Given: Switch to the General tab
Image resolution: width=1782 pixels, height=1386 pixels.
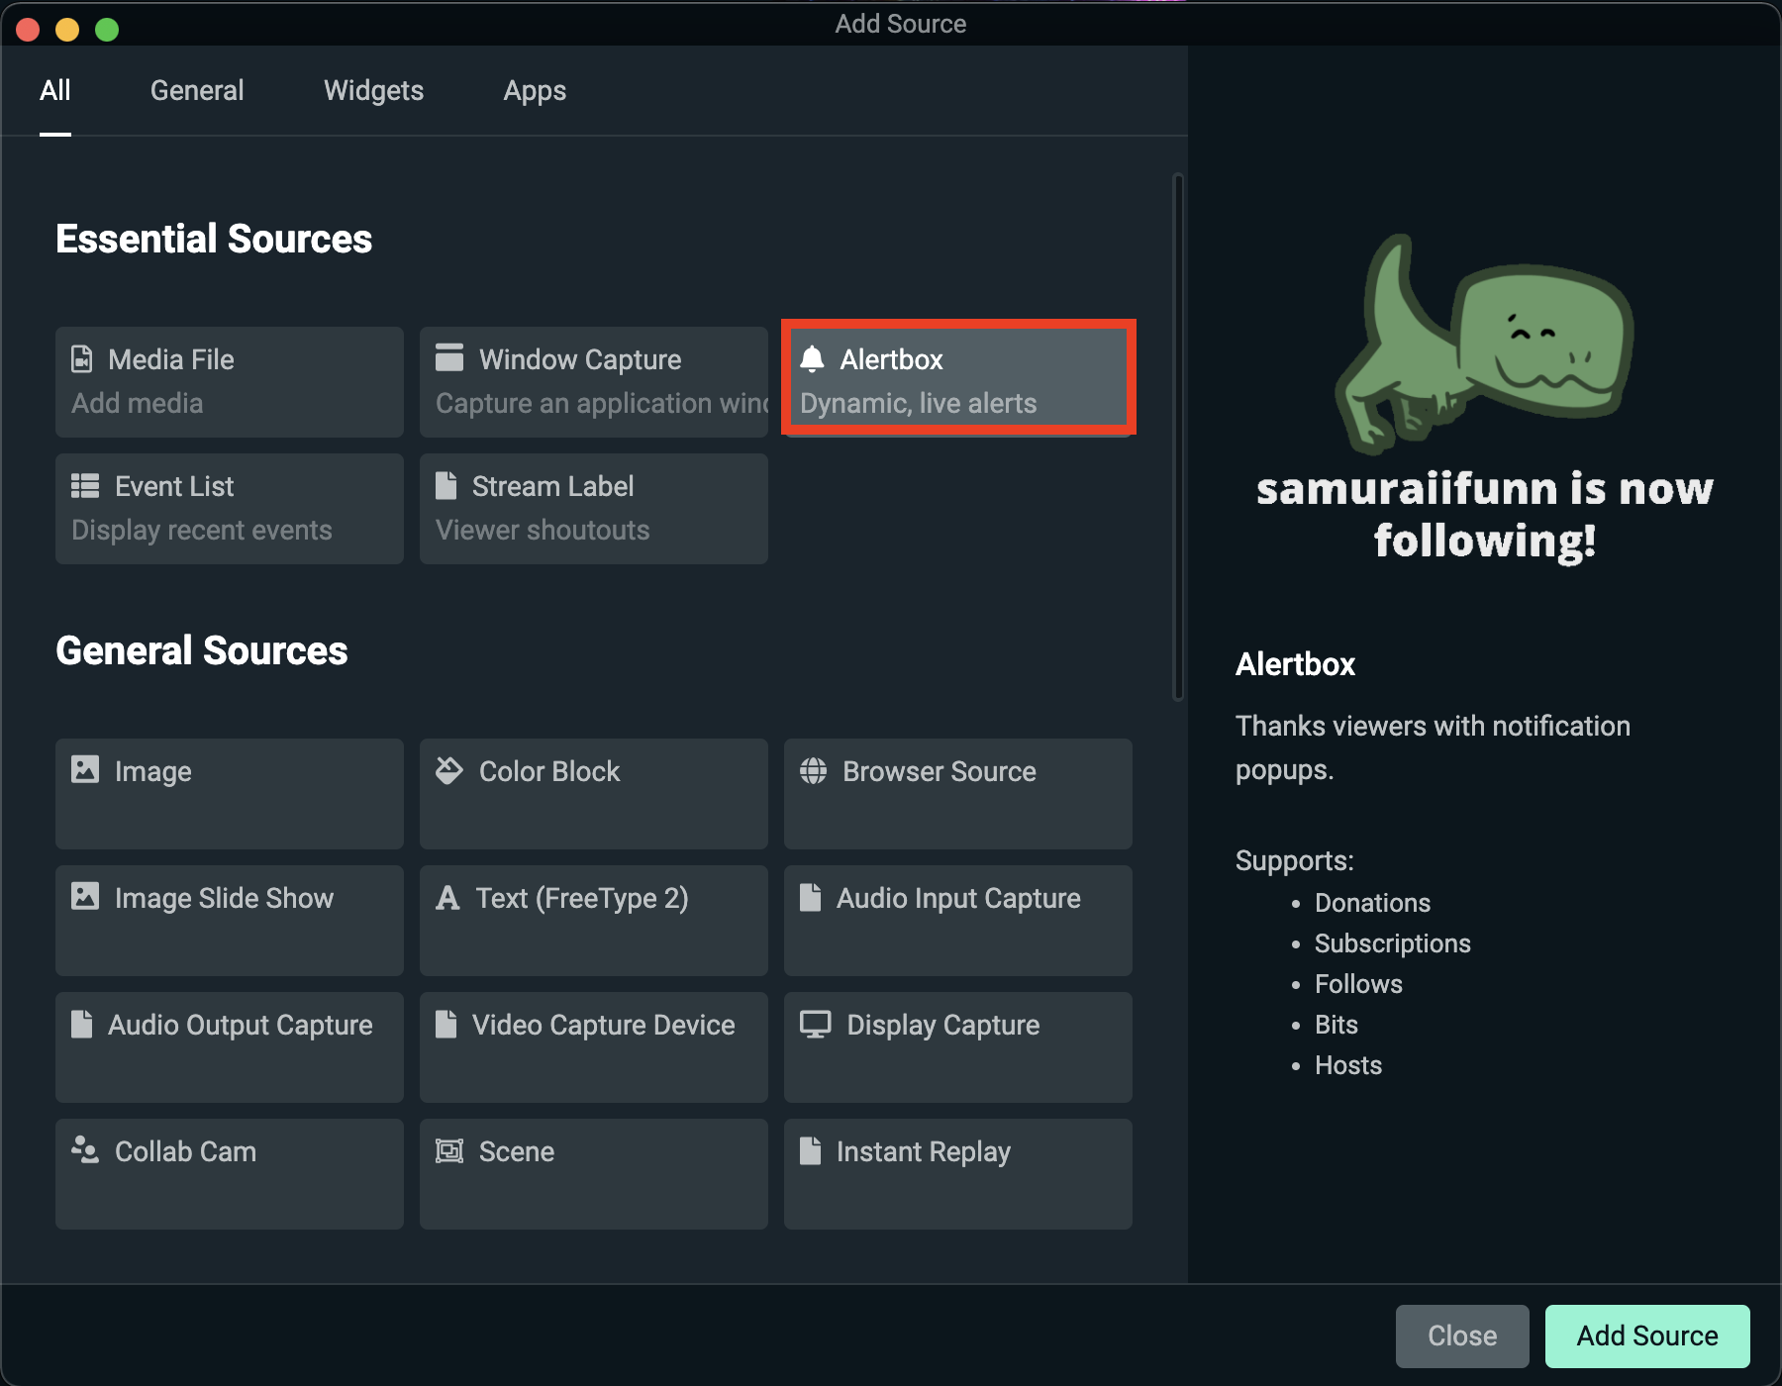Looking at the screenshot, I should (x=197, y=90).
